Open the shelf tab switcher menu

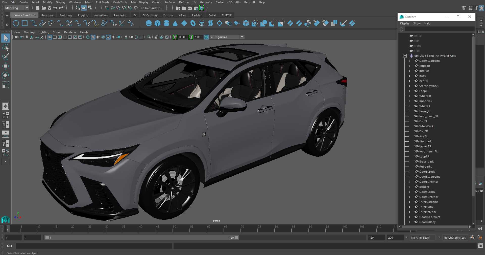point(7,16)
